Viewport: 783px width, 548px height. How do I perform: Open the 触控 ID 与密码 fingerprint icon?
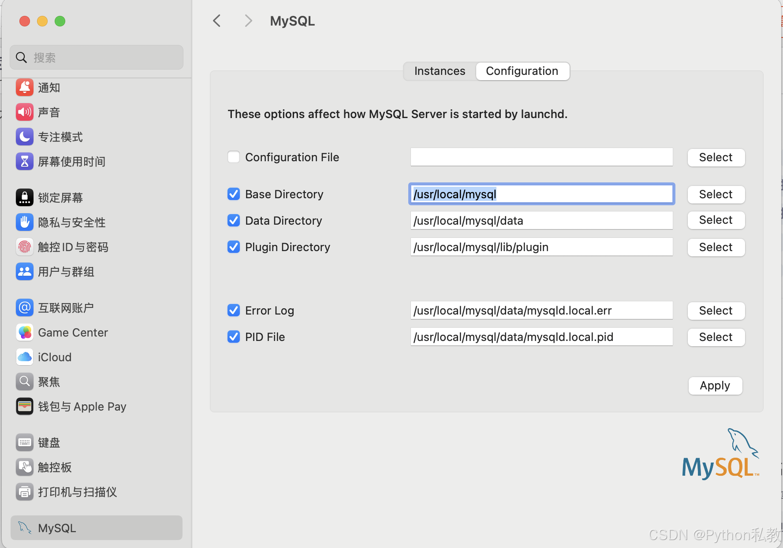(25, 247)
